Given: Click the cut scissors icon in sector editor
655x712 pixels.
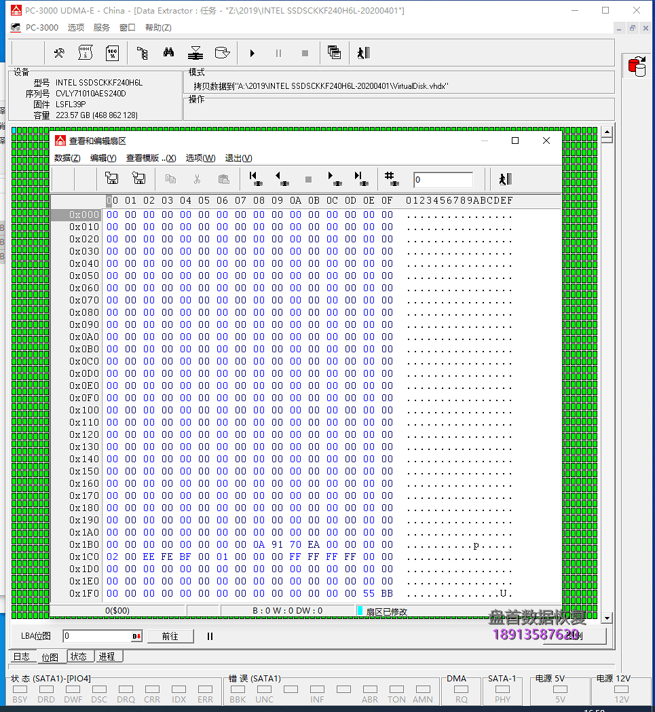Looking at the screenshot, I should tap(197, 179).
